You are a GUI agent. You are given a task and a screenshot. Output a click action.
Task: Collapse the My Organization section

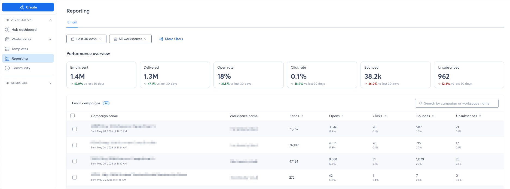(x=50, y=20)
